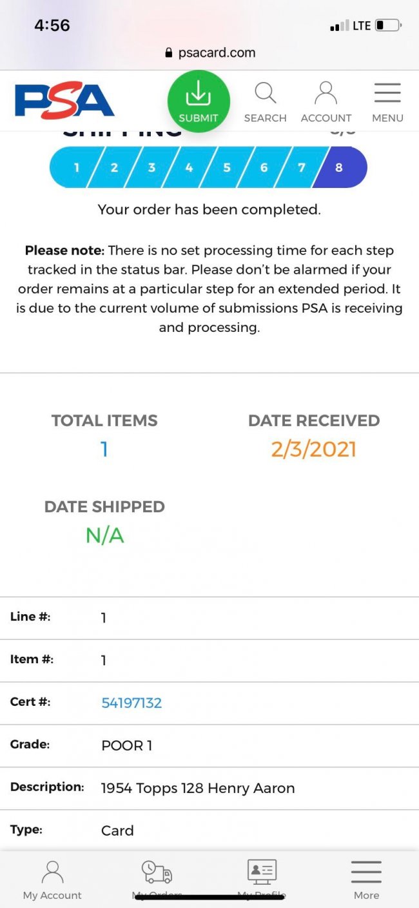
Task: Open My Orders truck icon
Action: pyautogui.click(x=157, y=873)
